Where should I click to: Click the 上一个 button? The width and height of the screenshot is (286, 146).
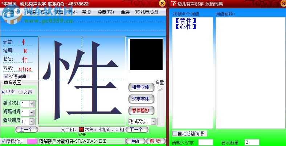coord(26,130)
